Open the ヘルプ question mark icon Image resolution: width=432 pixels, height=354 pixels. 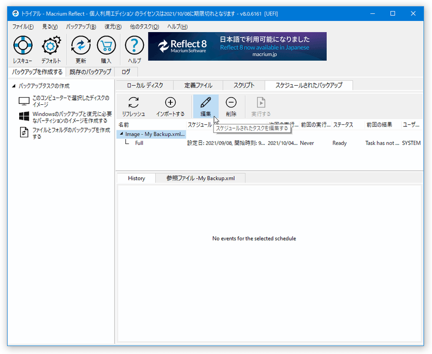(x=134, y=45)
